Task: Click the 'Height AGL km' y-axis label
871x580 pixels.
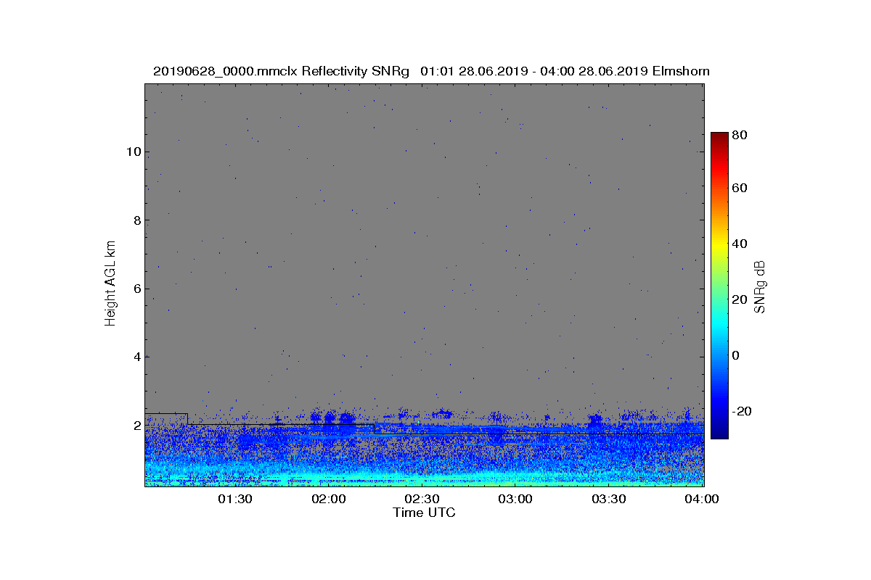Action: click(x=110, y=283)
